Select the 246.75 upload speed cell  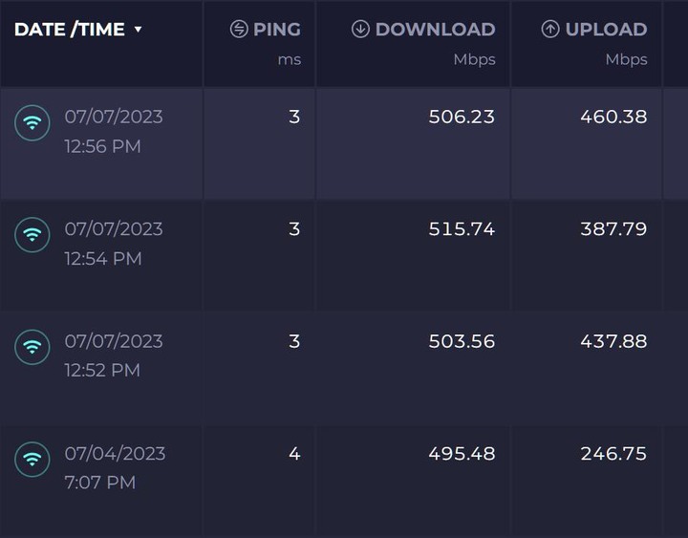[x=587, y=482]
